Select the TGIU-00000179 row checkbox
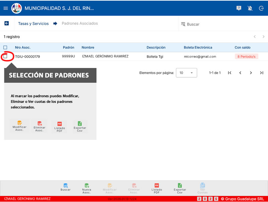The image size is (268, 202). [x=5, y=57]
